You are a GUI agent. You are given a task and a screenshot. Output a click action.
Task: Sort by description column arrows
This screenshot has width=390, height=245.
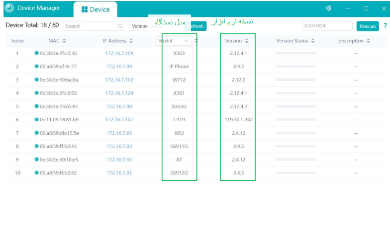click(368, 41)
